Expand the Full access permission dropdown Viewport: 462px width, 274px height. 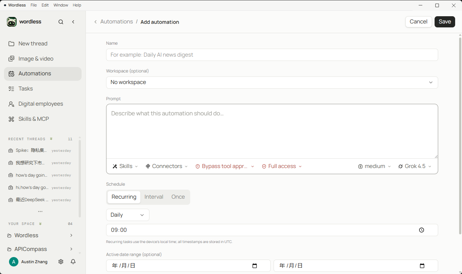(x=282, y=166)
